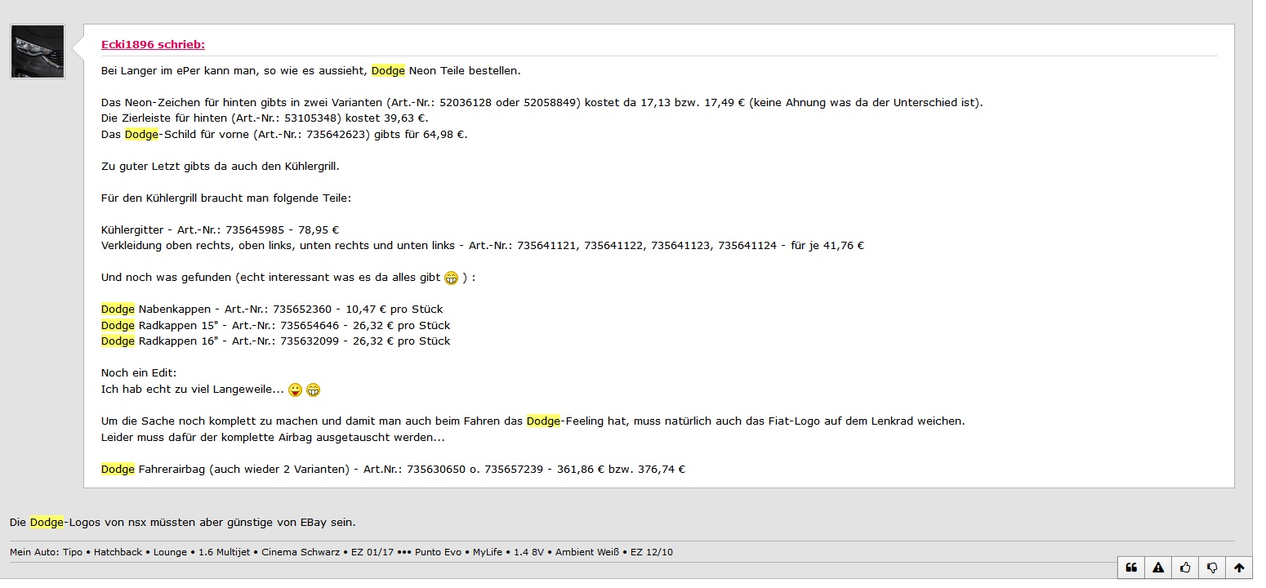Screen dimensions: 1266x588
Task: Click highlighted Dodge before 'Fahrerairbag'
Action: (118, 470)
